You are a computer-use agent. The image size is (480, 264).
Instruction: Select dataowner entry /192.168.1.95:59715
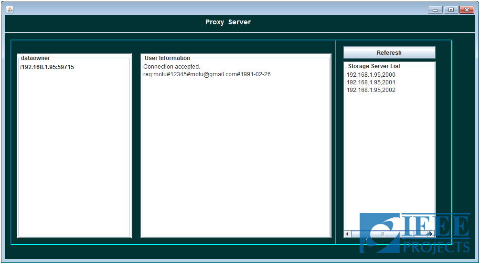pyautogui.click(x=47, y=67)
